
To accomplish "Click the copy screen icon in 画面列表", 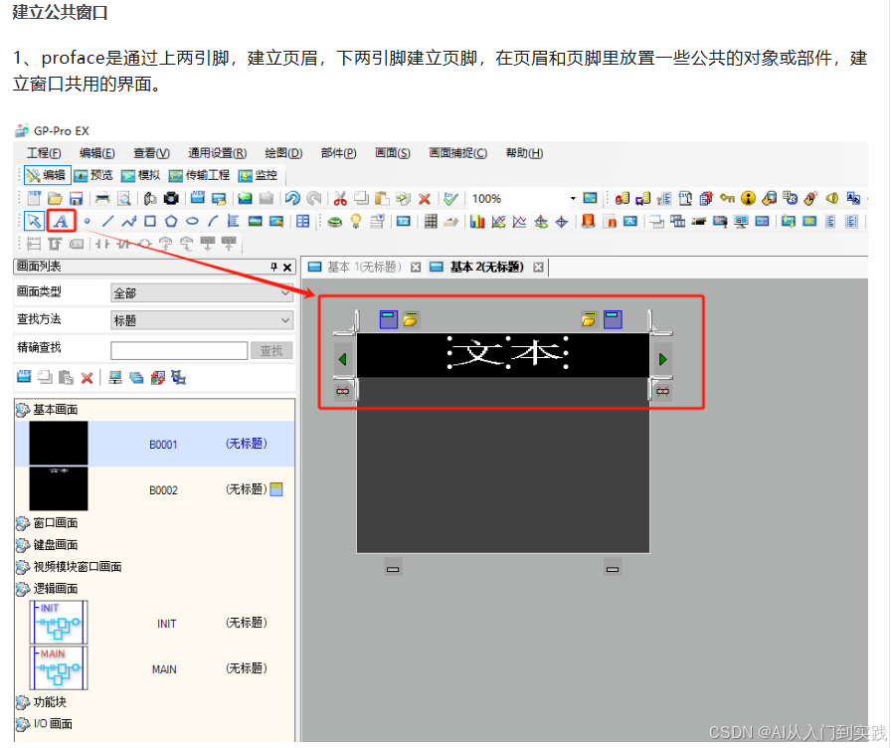I will pos(44,376).
